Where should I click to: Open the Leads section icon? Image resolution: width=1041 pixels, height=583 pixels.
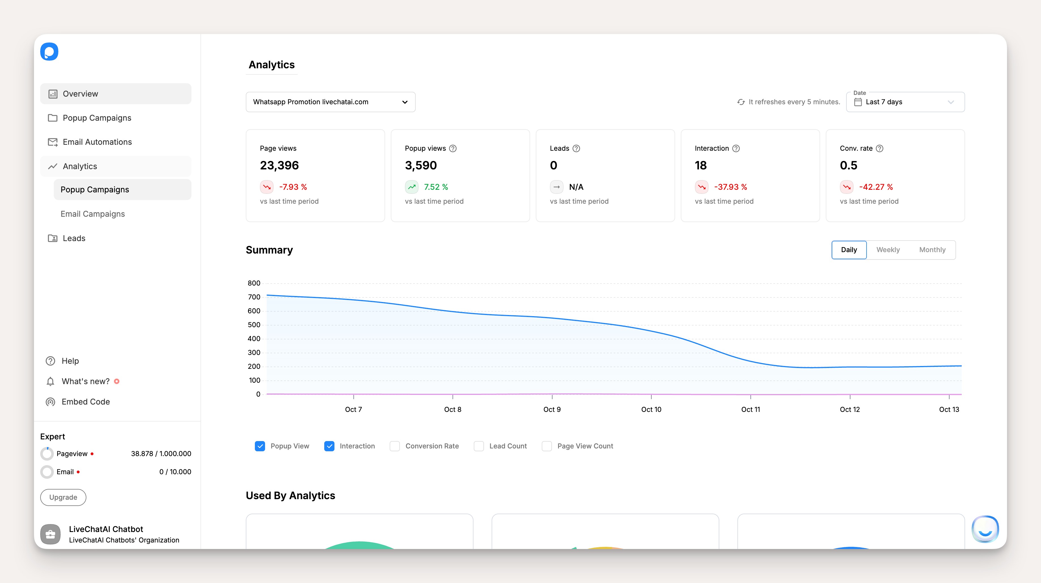(x=53, y=238)
